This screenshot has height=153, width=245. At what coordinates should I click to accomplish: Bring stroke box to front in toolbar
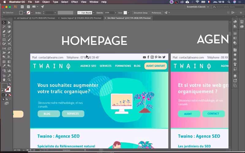pos(8,89)
